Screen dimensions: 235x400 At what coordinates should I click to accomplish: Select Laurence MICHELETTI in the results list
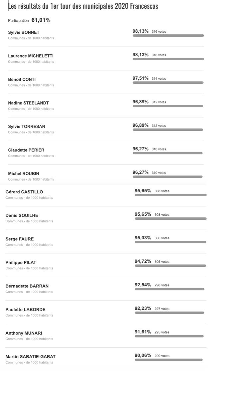pyautogui.click(x=31, y=56)
